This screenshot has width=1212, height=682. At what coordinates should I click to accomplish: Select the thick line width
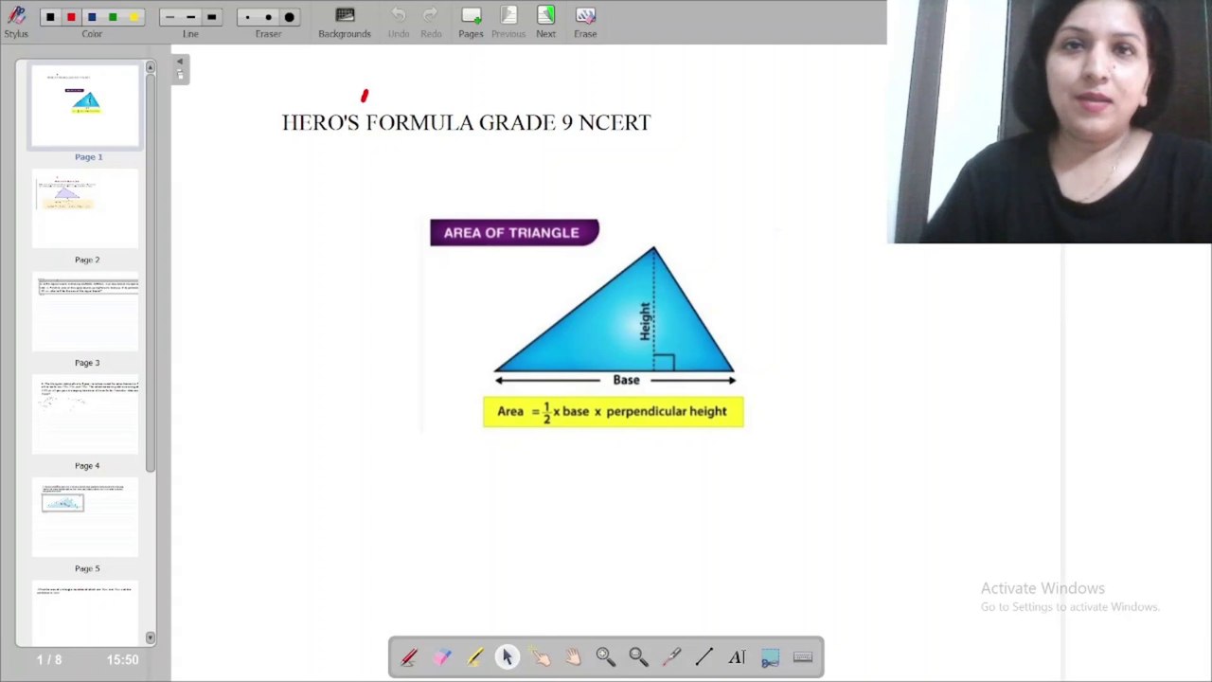(x=211, y=17)
